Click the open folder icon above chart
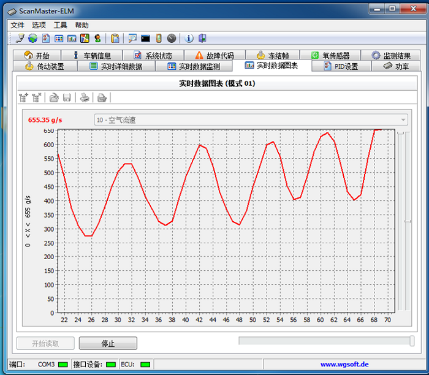 point(54,97)
